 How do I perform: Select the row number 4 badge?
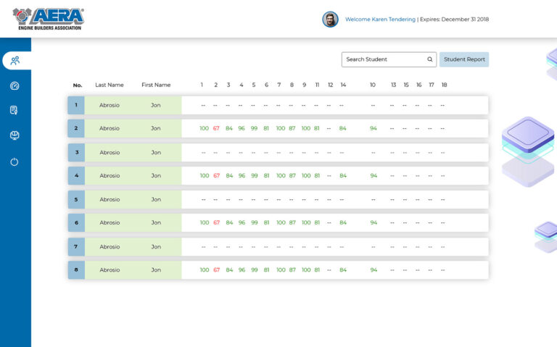[x=76, y=175]
